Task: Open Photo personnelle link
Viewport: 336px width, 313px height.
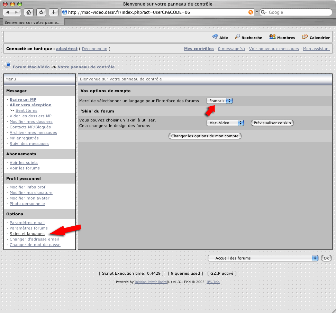Action: click(x=27, y=204)
